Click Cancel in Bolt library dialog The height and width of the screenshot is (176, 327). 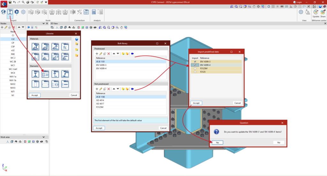click(x=163, y=128)
